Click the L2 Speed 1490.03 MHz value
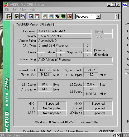This screenshot has height=137, width=129. (91, 94)
